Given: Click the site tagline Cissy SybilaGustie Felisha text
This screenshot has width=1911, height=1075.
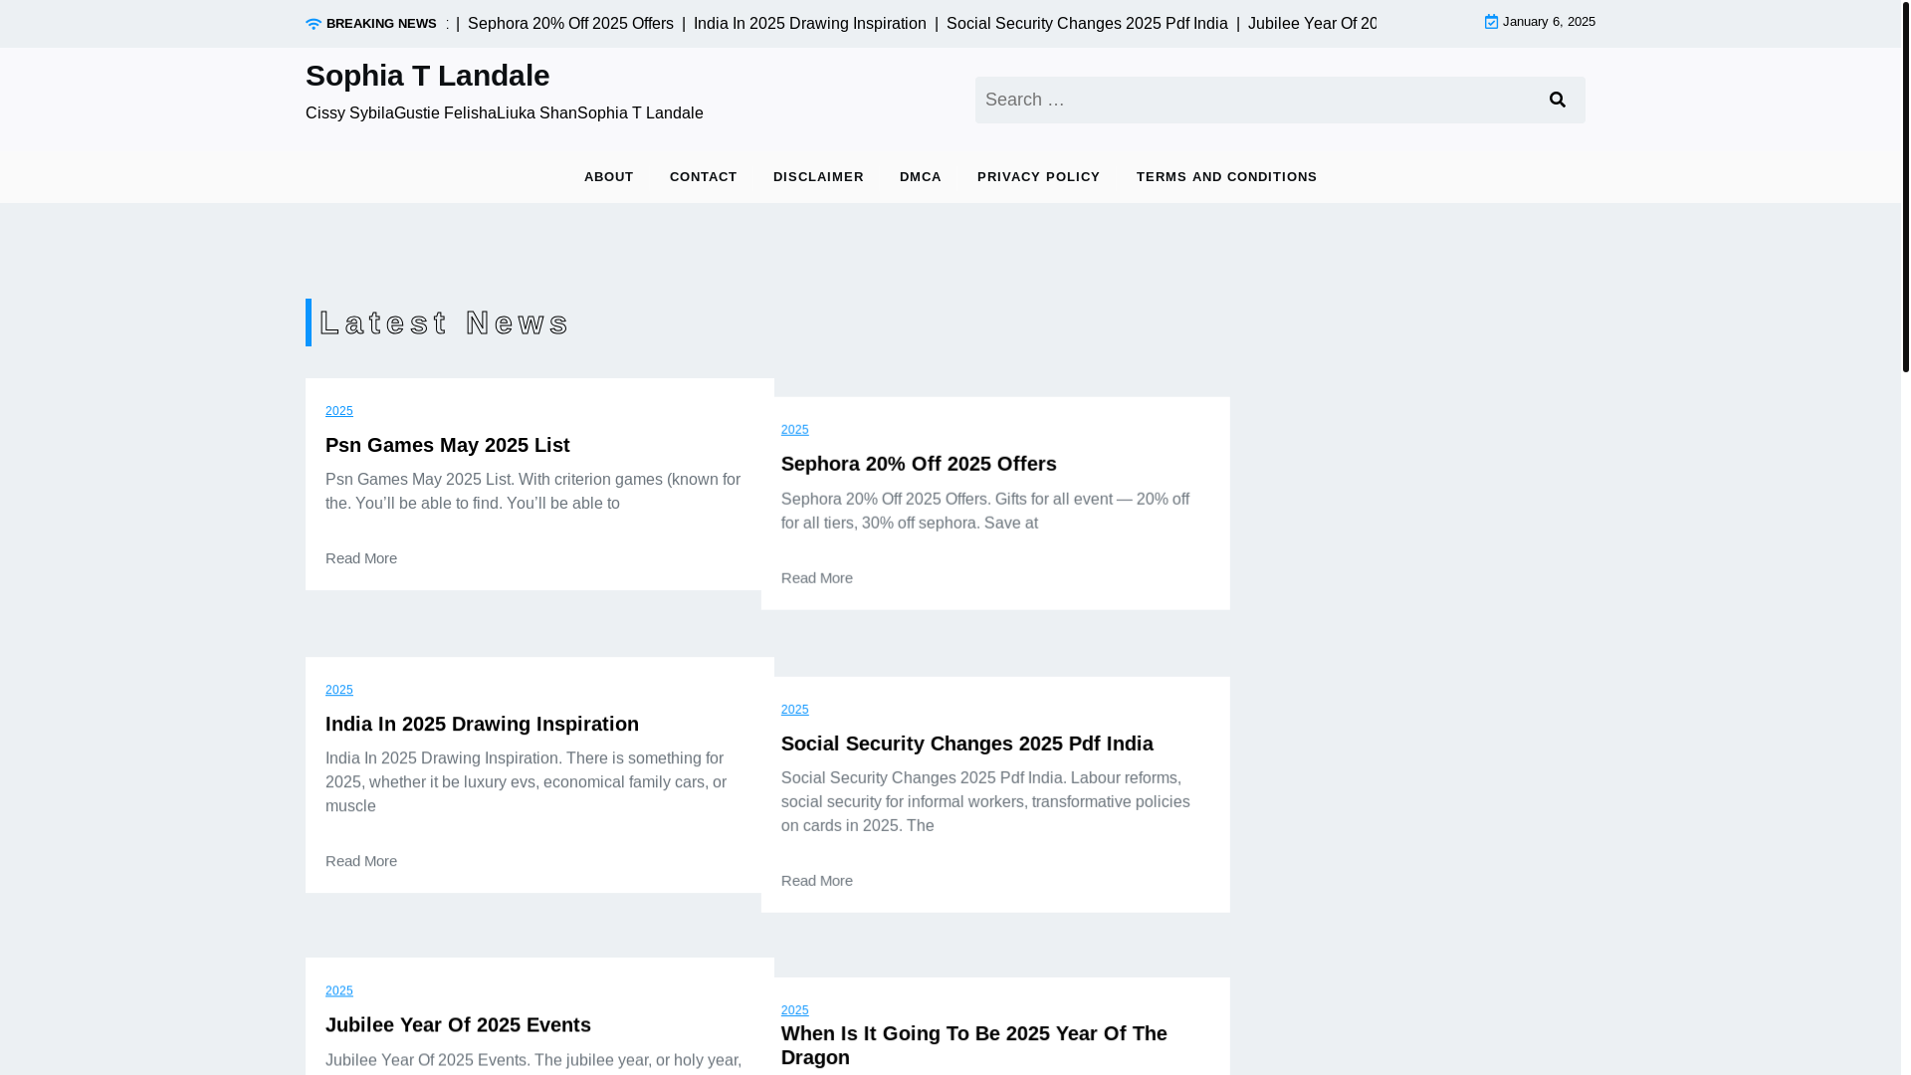Looking at the screenshot, I should click(505, 113).
